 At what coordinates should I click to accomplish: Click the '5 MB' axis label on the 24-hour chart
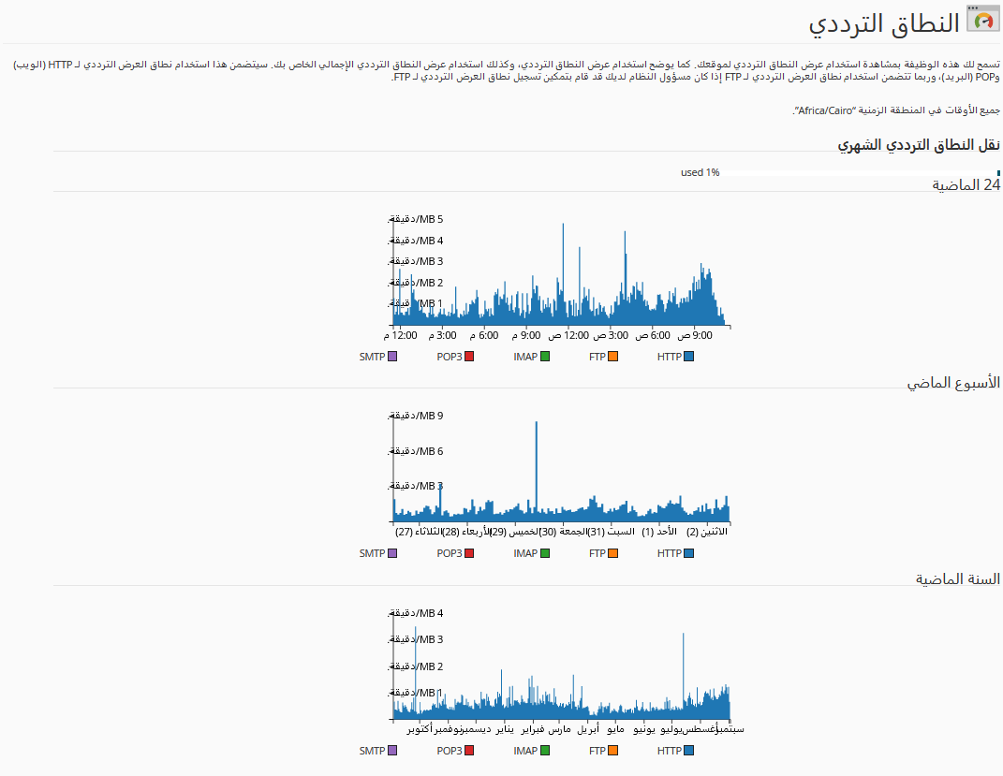coord(417,219)
